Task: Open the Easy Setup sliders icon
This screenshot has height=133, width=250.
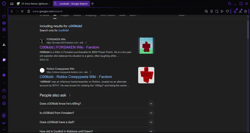Action: 246,11
